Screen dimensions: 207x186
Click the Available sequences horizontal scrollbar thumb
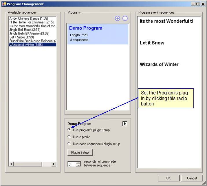28,164
